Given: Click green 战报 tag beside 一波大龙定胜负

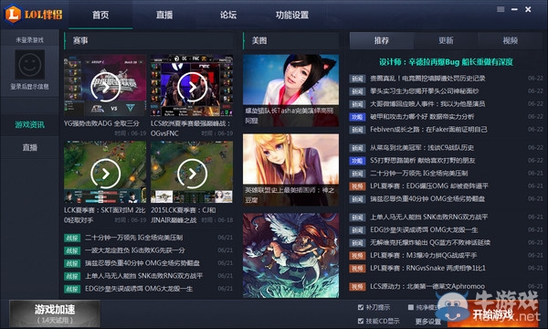Looking at the screenshot, I should point(72,250).
